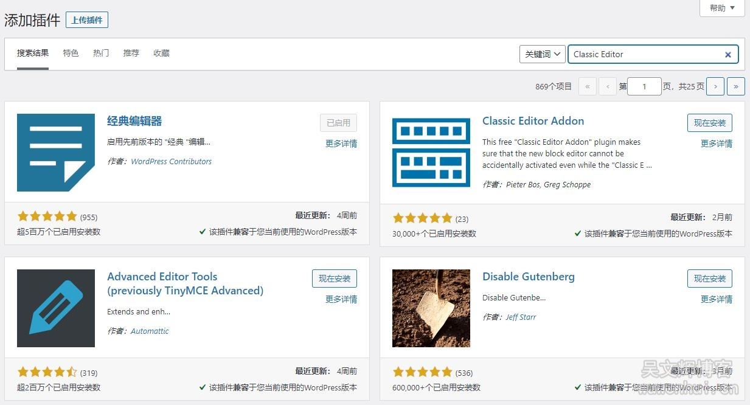Open the 帮助 help dropdown

pyautogui.click(x=722, y=8)
